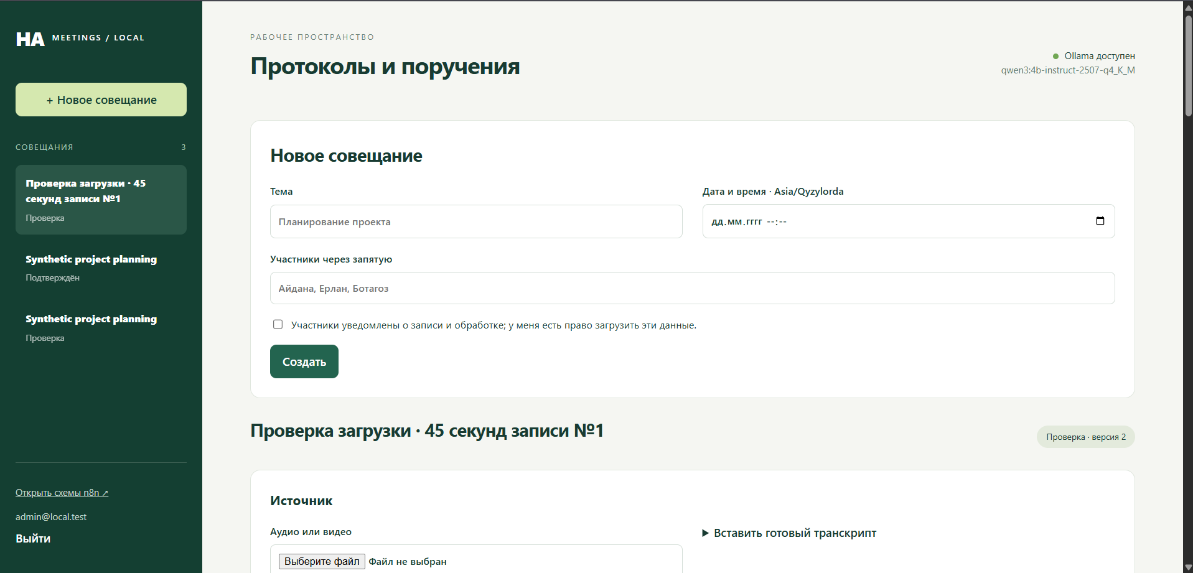This screenshot has width=1193, height=573.
Task: Click the 'РАБОЧЕЕ ПРОСТРАНСТВО' breadcrumb label
Action: [x=312, y=37]
